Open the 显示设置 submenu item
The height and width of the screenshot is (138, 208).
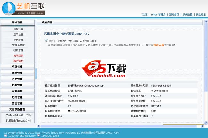(x=18, y=34)
